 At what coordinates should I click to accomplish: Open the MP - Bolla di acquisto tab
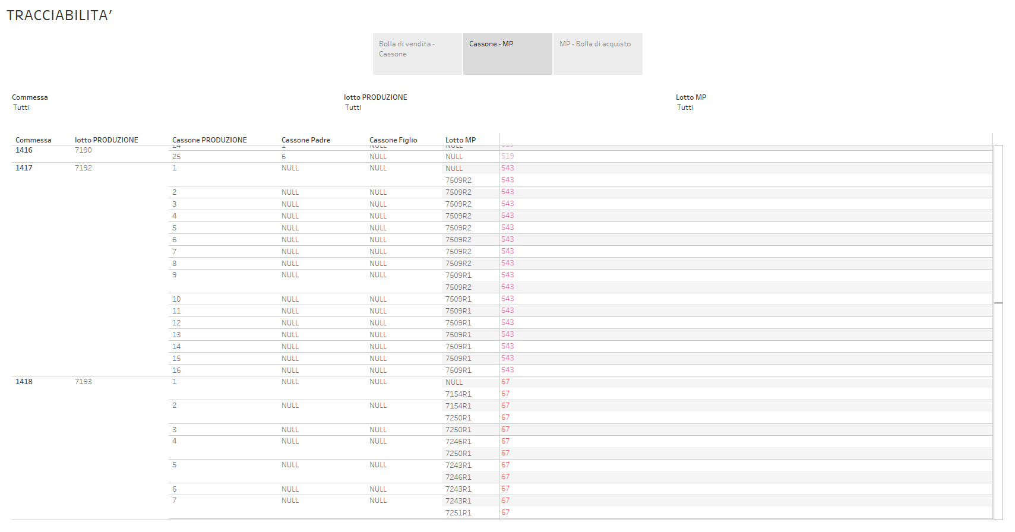(x=597, y=53)
